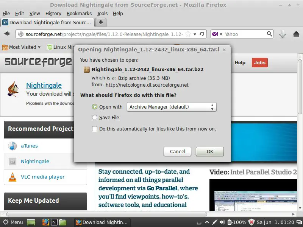Open the aTunes project link

point(29,146)
